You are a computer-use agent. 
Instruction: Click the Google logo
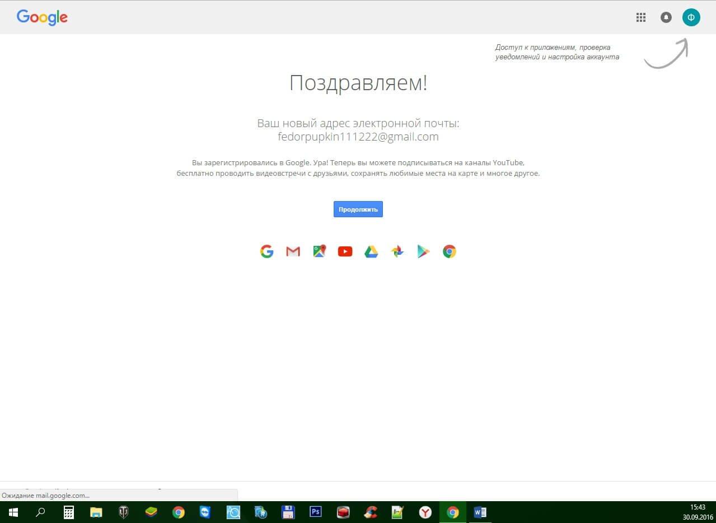point(42,17)
